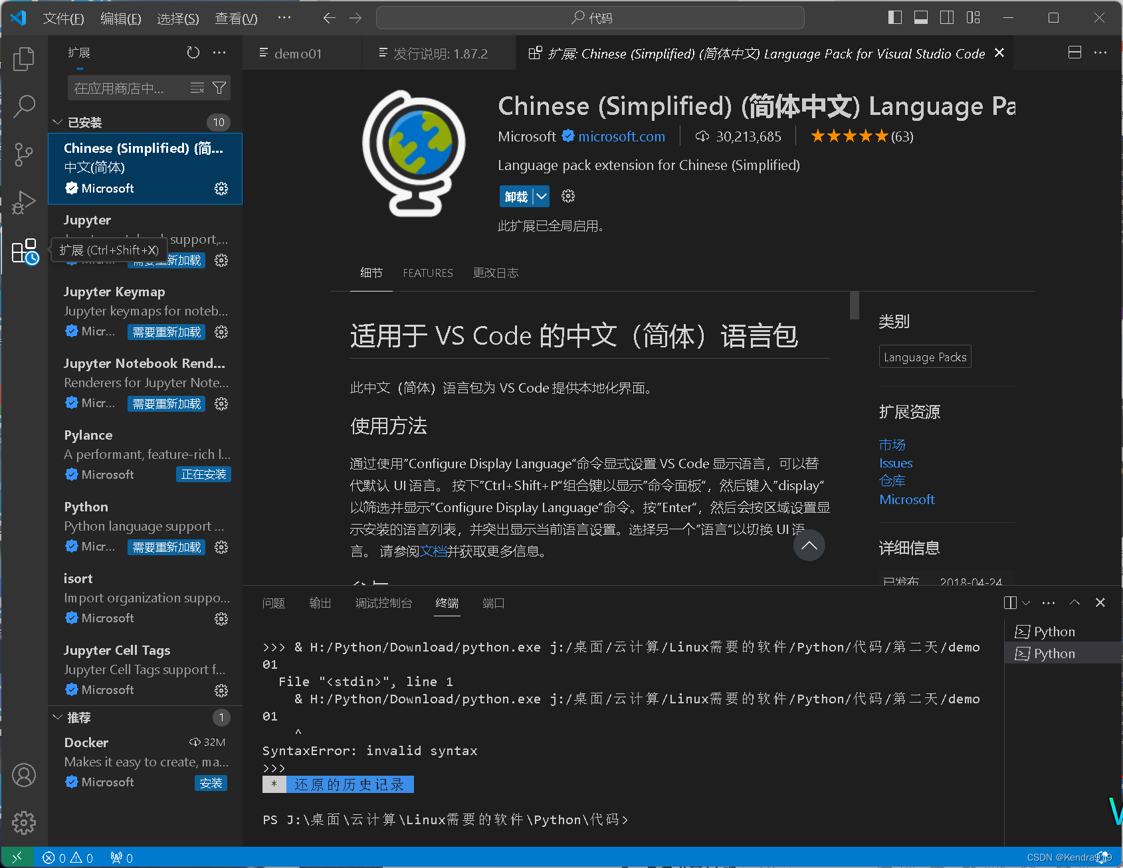The width and height of the screenshot is (1123, 868).
Task: Open extensions view more actions menu
Action: 219,52
